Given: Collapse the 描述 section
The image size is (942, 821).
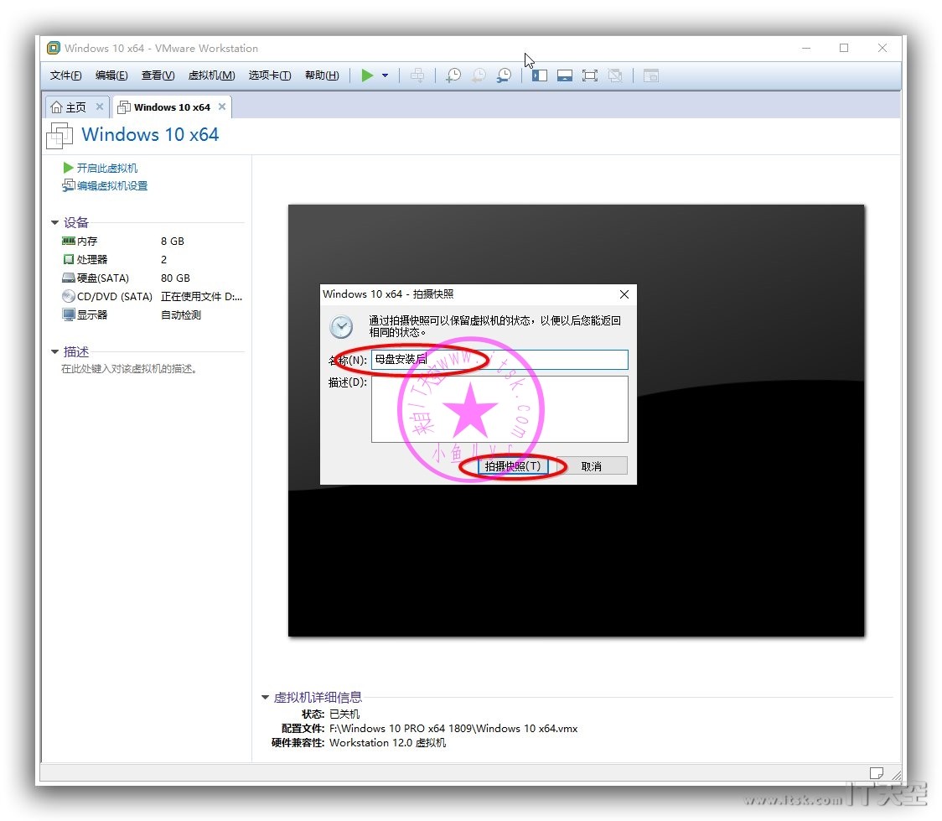Looking at the screenshot, I should 54,351.
